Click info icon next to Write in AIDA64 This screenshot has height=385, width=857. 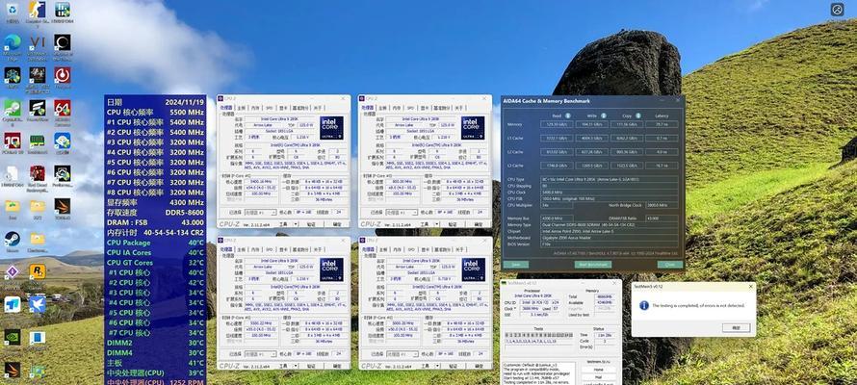604,115
